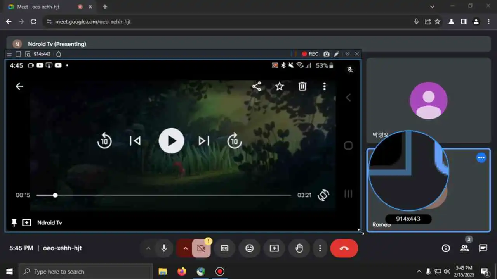
Task: Toggle screen rotation in the video player
Action: click(323, 195)
